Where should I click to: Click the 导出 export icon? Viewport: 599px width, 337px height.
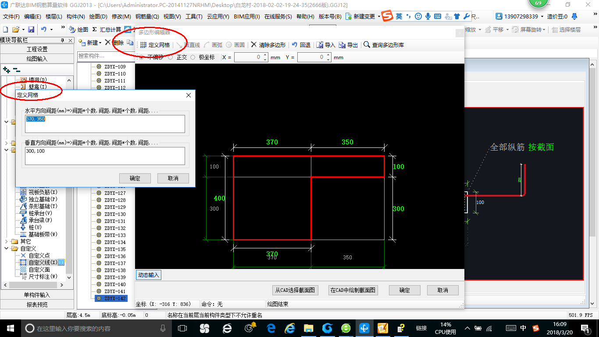pyautogui.click(x=342, y=45)
